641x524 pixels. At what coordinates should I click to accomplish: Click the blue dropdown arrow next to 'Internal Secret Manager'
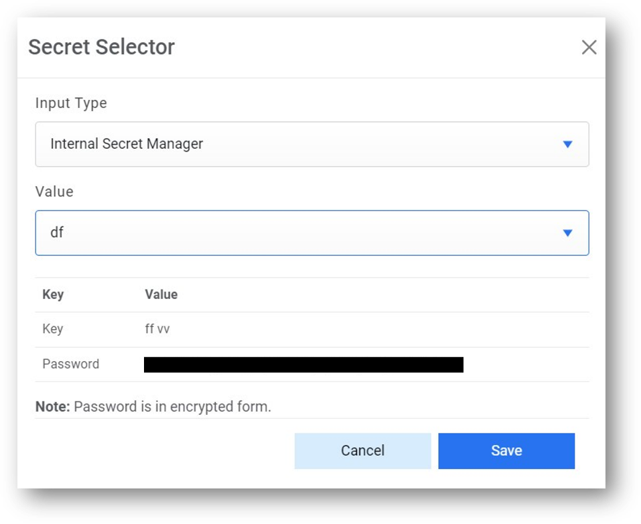tap(567, 144)
